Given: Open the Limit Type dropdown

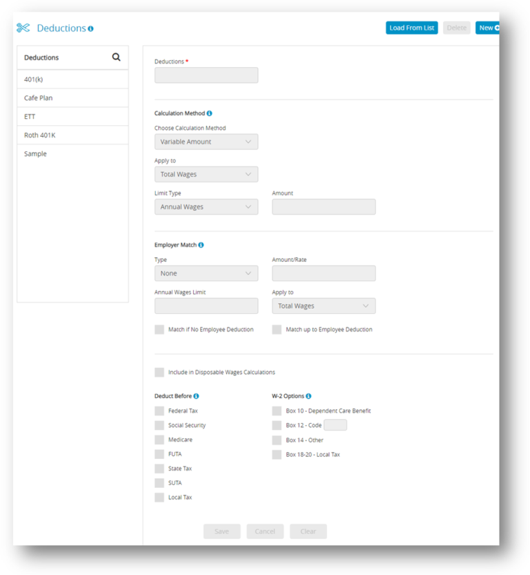Looking at the screenshot, I should [206, 207].
